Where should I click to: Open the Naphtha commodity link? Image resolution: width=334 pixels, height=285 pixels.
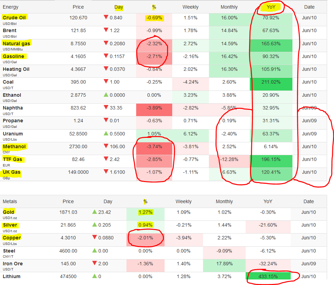click(13, 108)
